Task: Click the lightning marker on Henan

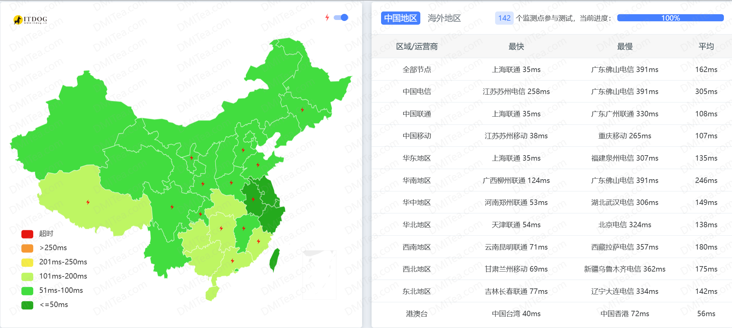Action: point(231,183)
